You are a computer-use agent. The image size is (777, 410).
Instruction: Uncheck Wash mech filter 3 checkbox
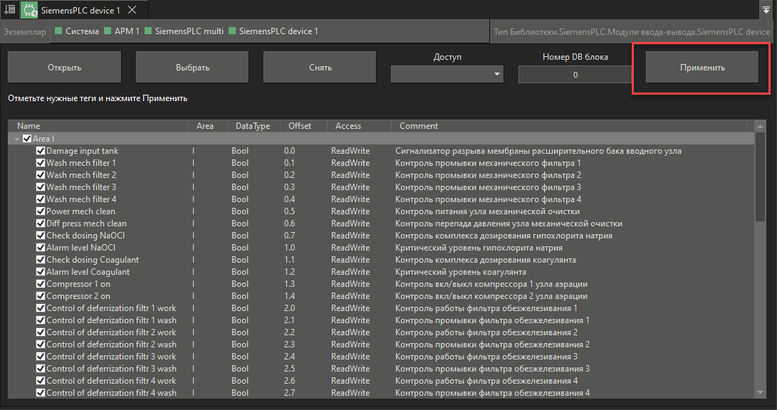pyautogui.click(x=41, y=187)
